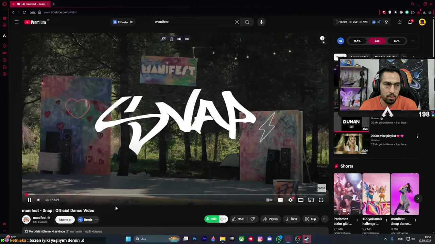Go back in browser navigation
This screenshot has height=244, width=435.
[13, 12]
